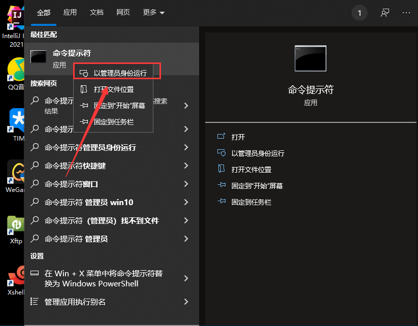418x326 pixels.
Task: Choose 固定到任务栏 in context menu
Action: [113, 122]
